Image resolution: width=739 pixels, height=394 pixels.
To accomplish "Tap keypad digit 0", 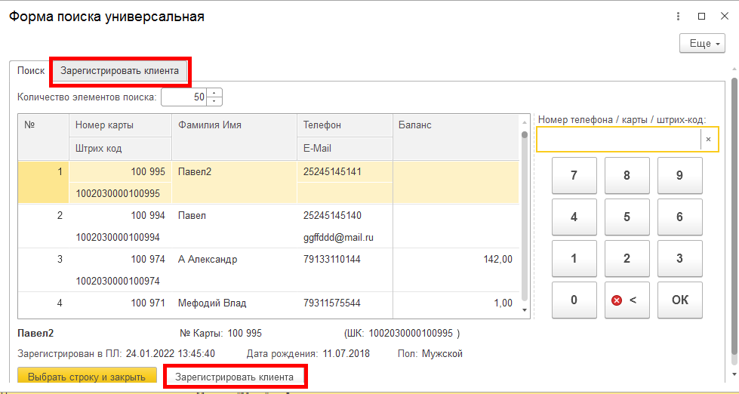I will pos(574,300).
